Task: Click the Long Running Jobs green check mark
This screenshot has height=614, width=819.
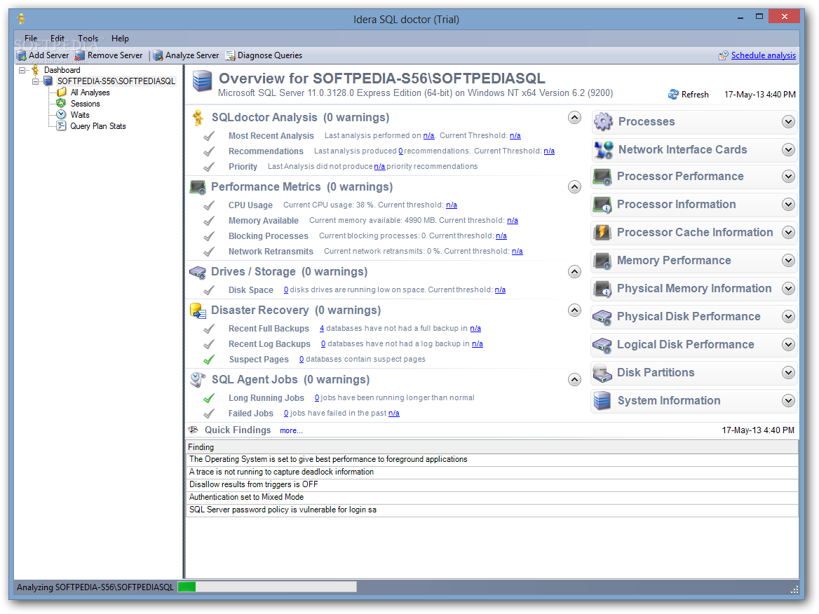Action: pyautogui.click(x=209, y=398)
